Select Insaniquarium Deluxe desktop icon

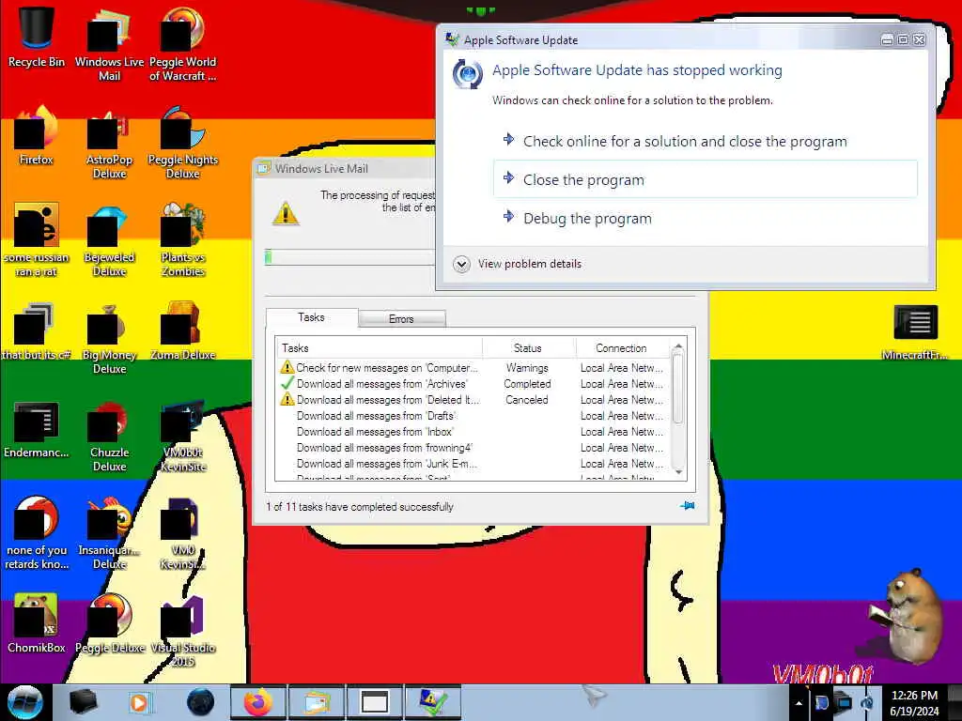[109, 532]
